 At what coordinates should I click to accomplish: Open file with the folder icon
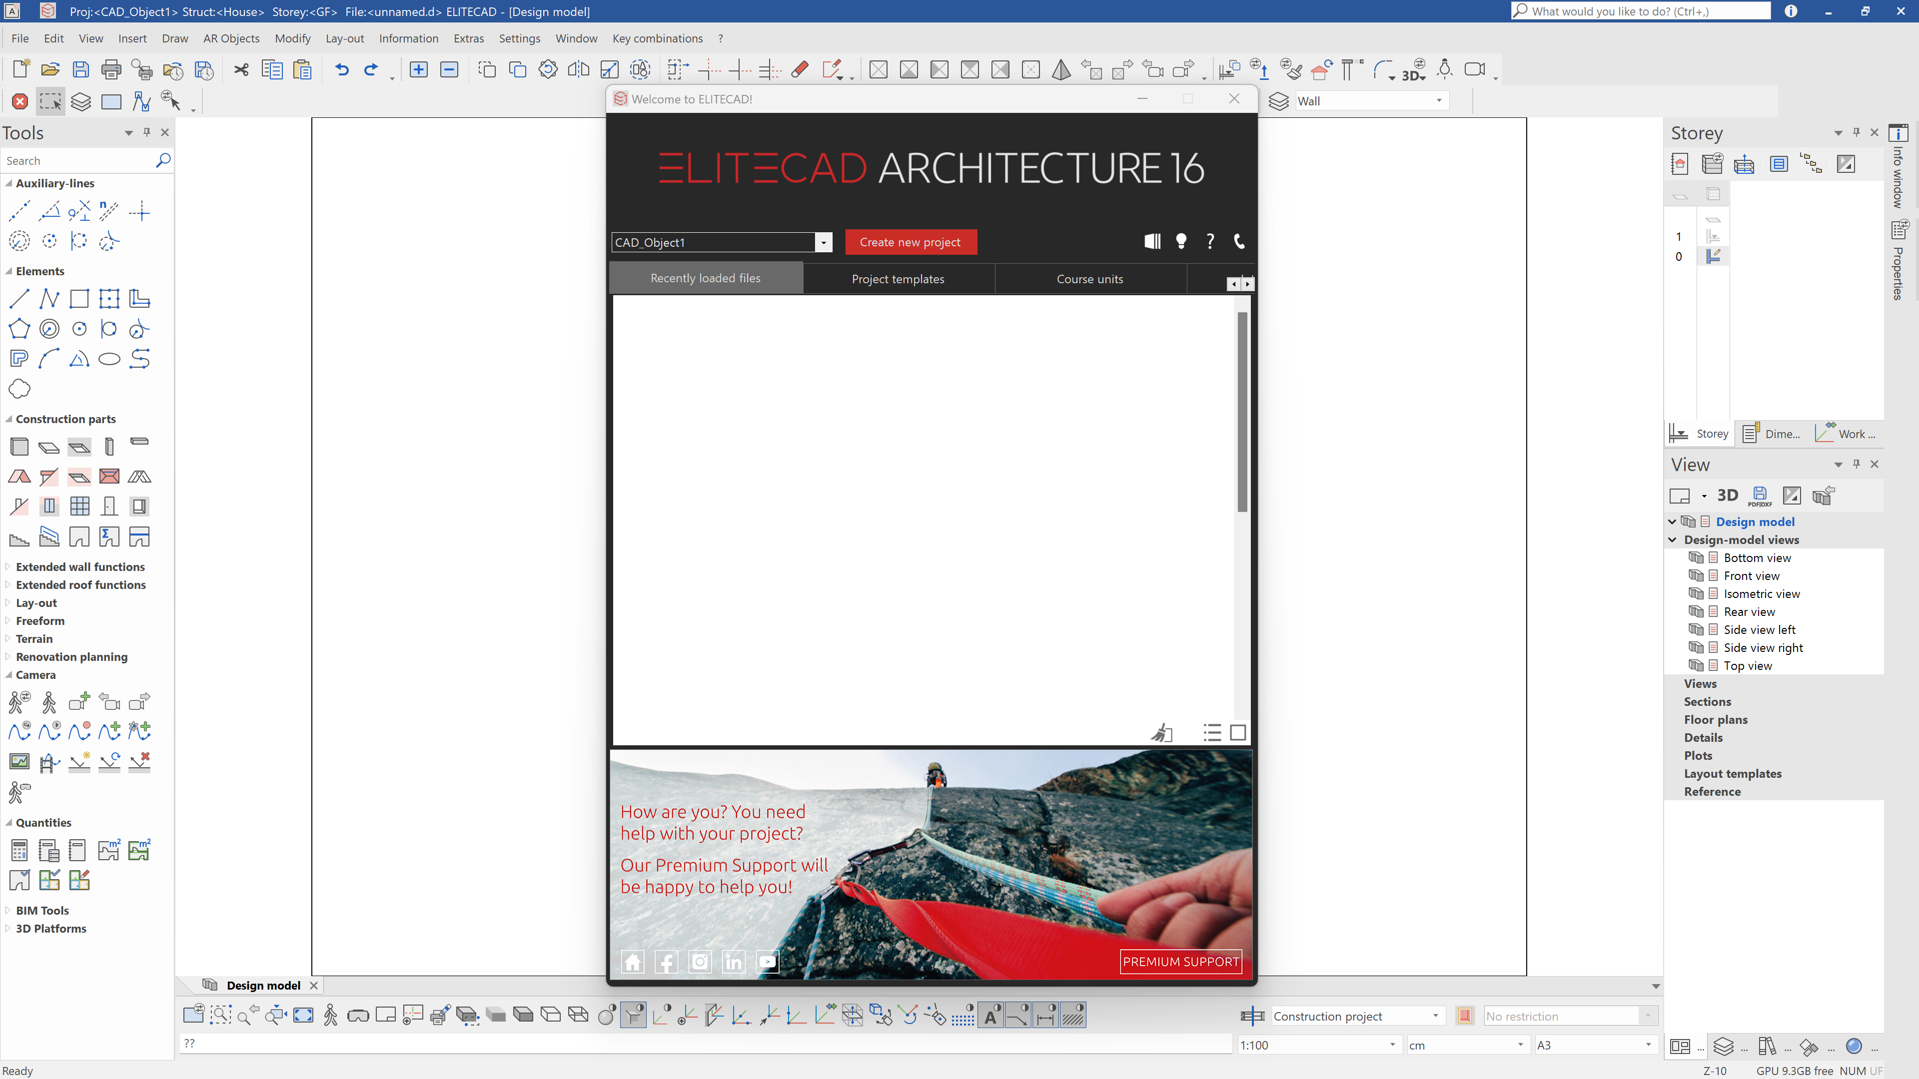tap(50, 69)
